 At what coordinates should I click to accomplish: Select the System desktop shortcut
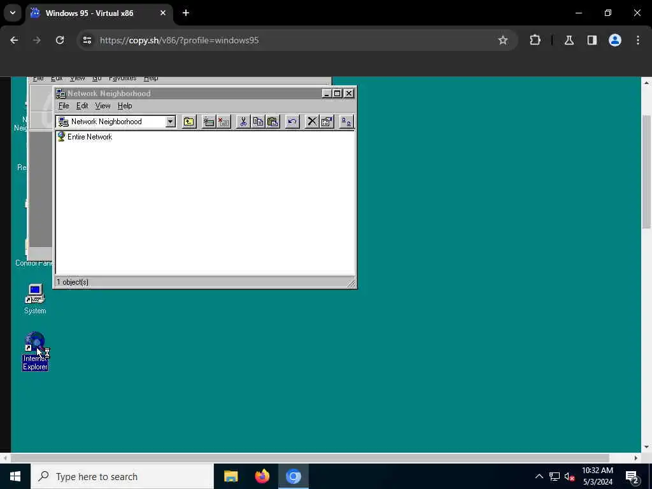pos(35,299)
